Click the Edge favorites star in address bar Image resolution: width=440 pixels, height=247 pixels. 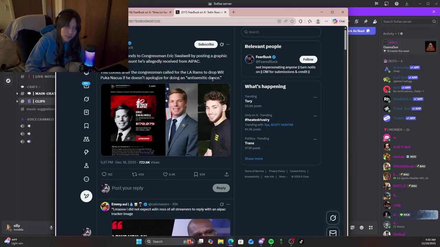coord(292,21)
